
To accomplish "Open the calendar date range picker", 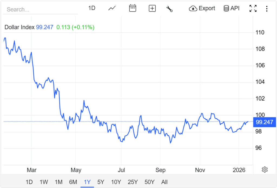I will (133, 8).
